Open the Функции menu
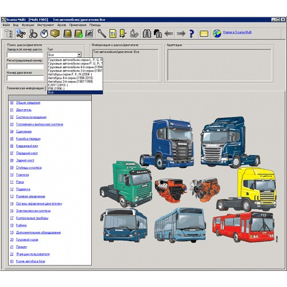This screenshot has height=287, width=287. 28,25
